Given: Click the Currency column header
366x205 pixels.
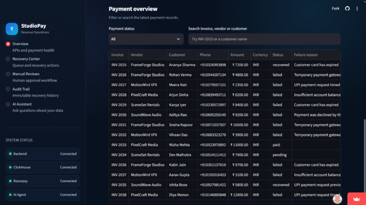Looking at the screenshot, I should click(x=260, y=55).
